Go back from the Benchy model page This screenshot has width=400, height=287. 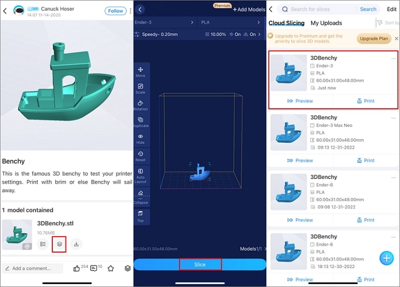pyautogui.click(x=5, y=11)
